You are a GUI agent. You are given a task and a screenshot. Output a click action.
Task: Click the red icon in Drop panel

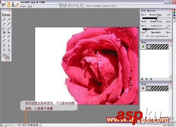point(143,88)
